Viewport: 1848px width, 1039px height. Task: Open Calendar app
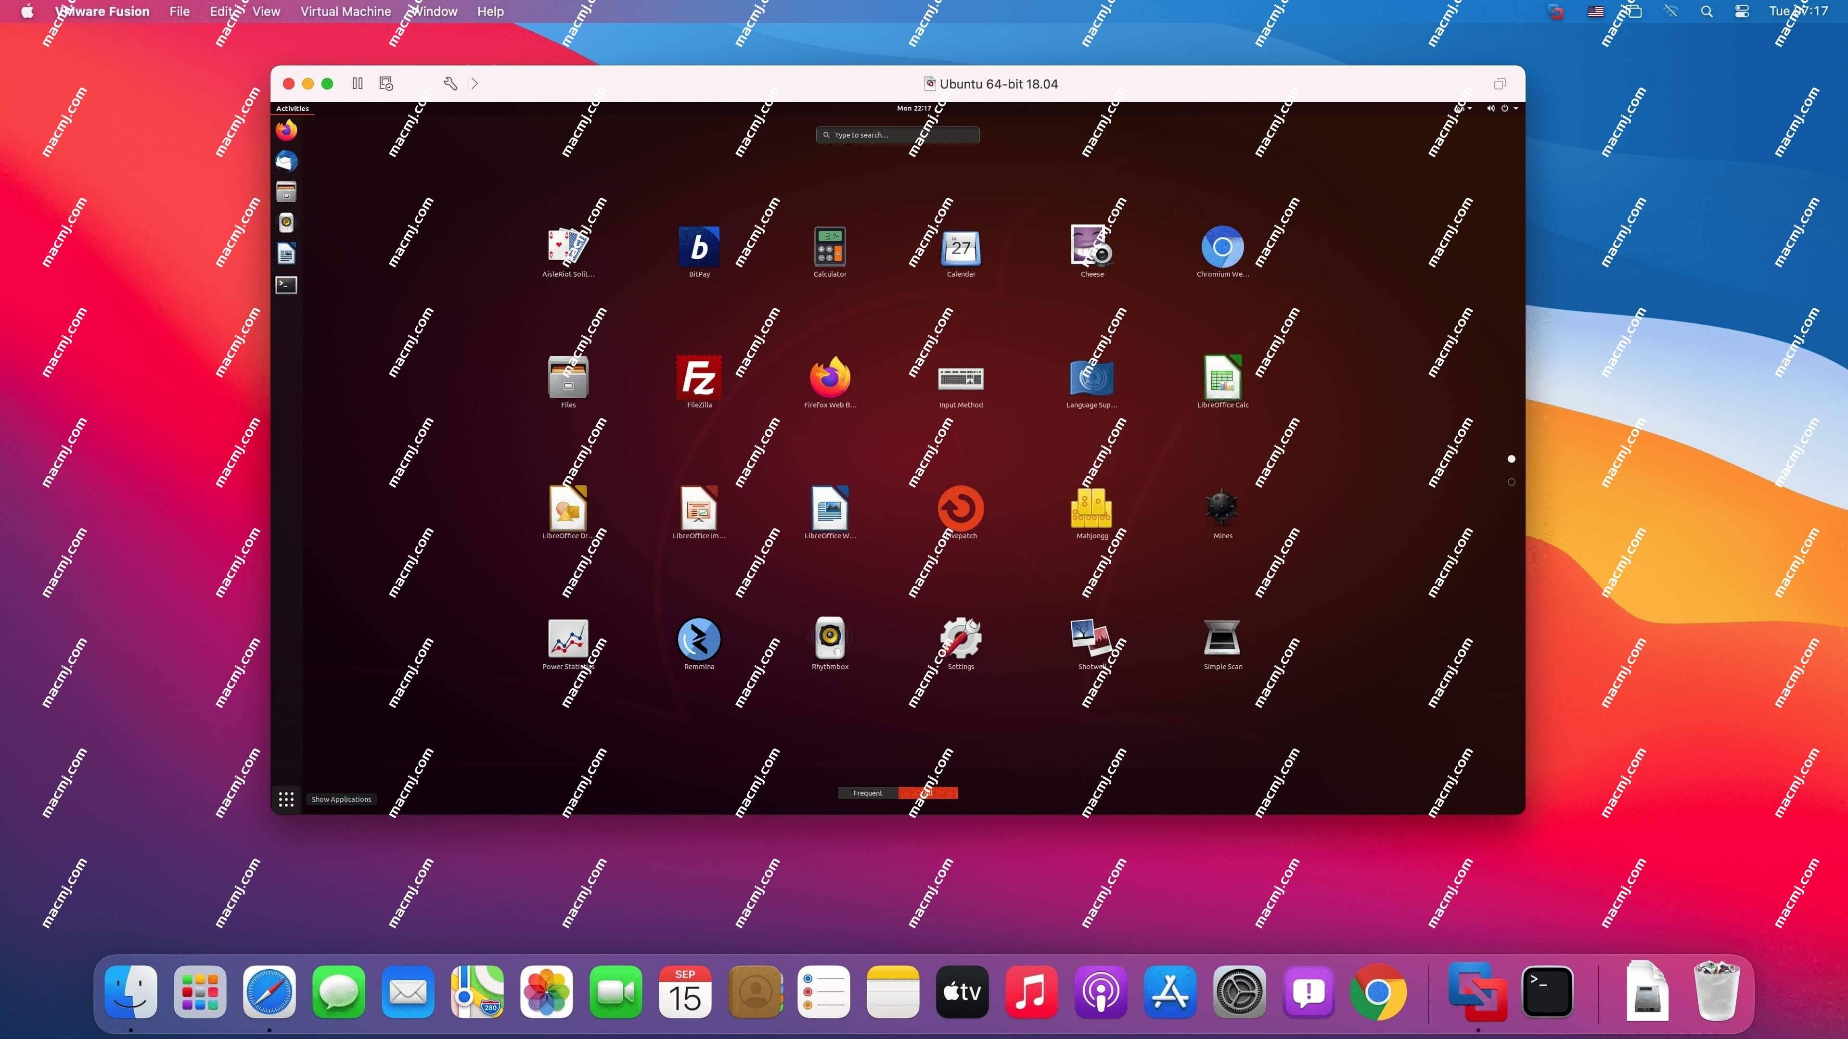[x=961, y=247]
